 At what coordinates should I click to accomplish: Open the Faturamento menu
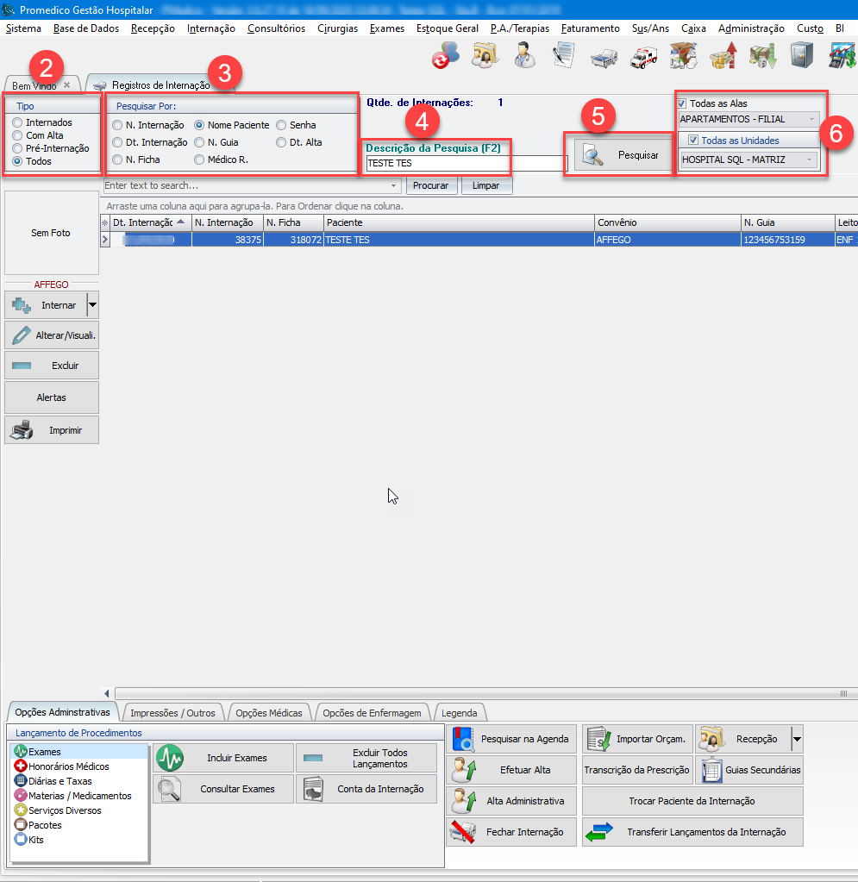coord(592,28)
